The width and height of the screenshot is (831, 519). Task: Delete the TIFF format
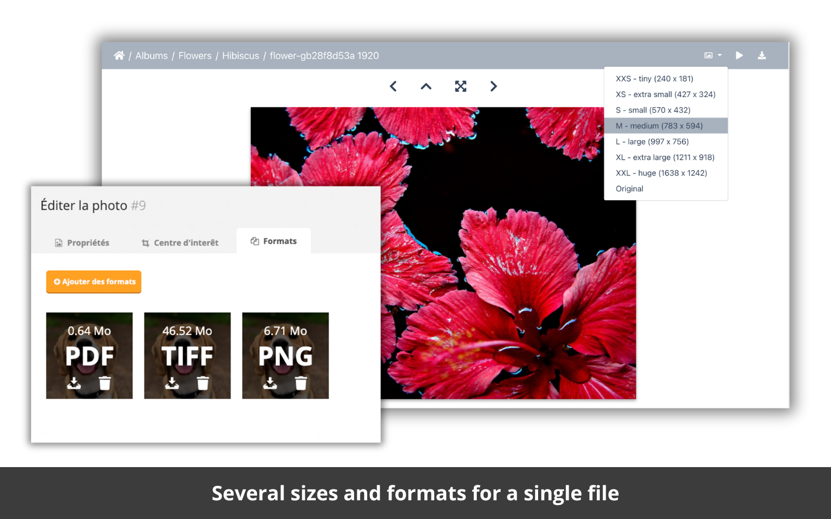(x=203, y=384)
